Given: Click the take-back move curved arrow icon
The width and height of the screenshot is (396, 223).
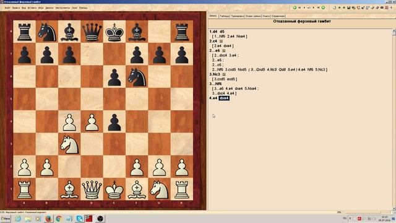Looking at the screenshot, I should click(x=309, y=8).
